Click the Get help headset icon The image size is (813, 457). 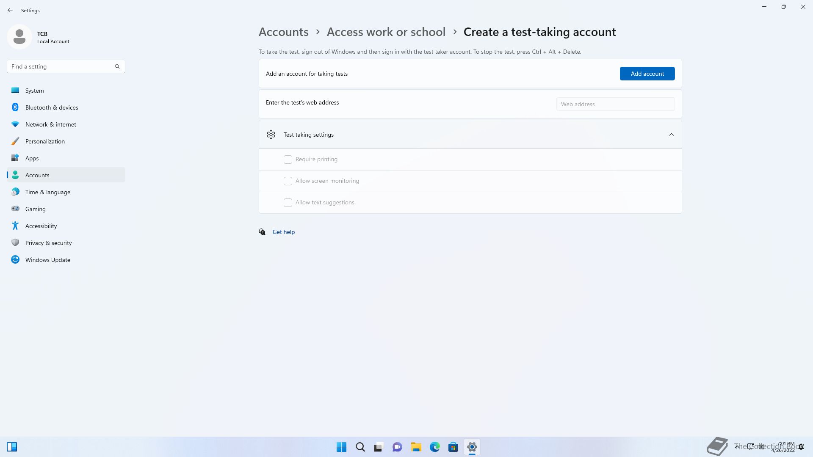(x=263, y=232)
